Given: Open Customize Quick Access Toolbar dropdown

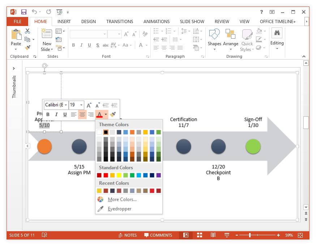Looking at the screenshot, I should coord(68,12).
